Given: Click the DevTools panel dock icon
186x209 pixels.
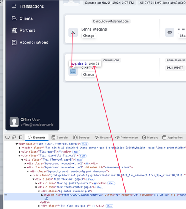Looking at the screenshot, I should [20, 138].
